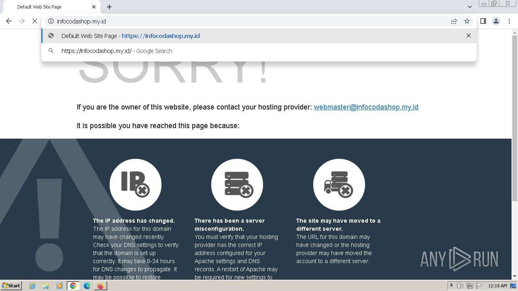Remove the infocodashop suggestion from dropdown
Viewport: 518px width, 291px height.
tap(469, 36)
